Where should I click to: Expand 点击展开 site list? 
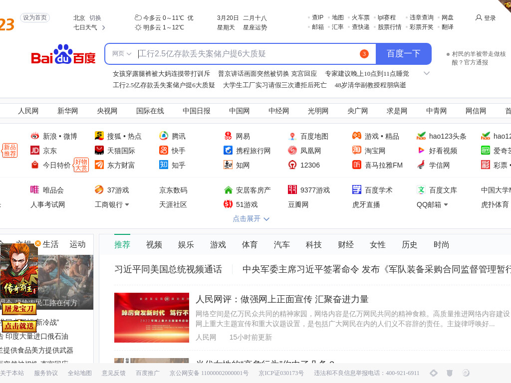(x=251, y=218)
